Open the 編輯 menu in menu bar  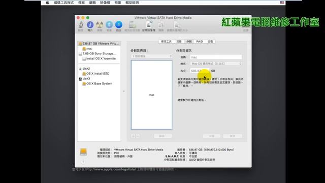(x=92, y=3)
